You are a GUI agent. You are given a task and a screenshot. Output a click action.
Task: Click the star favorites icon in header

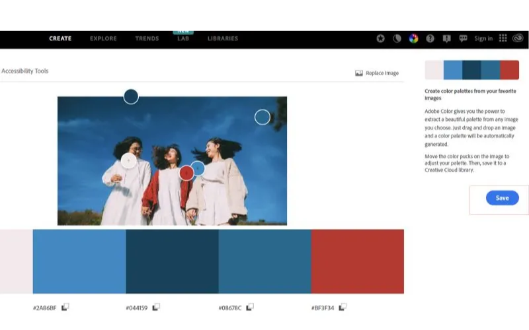pyautogui.click(x=380, y=38)
